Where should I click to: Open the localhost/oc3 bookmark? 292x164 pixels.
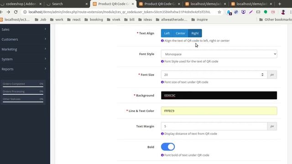point(15,20)
